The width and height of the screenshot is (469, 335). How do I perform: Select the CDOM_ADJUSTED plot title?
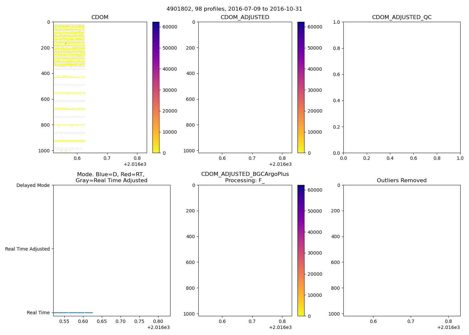click(245, 17)
